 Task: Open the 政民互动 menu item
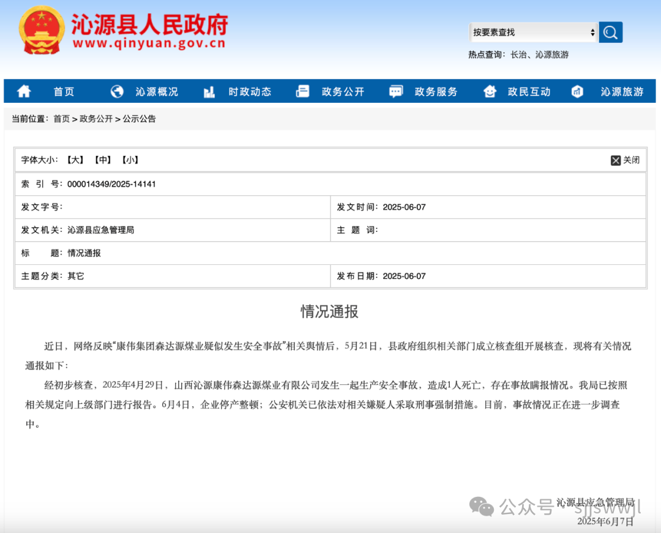point(529,91)
